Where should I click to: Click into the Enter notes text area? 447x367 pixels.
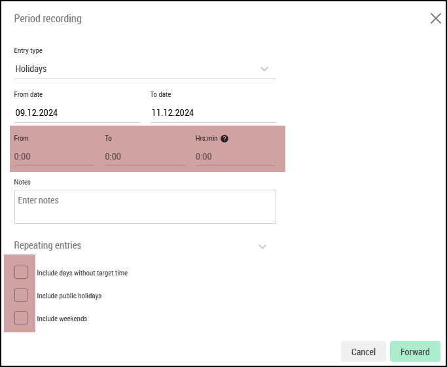(x=145, y=207)
